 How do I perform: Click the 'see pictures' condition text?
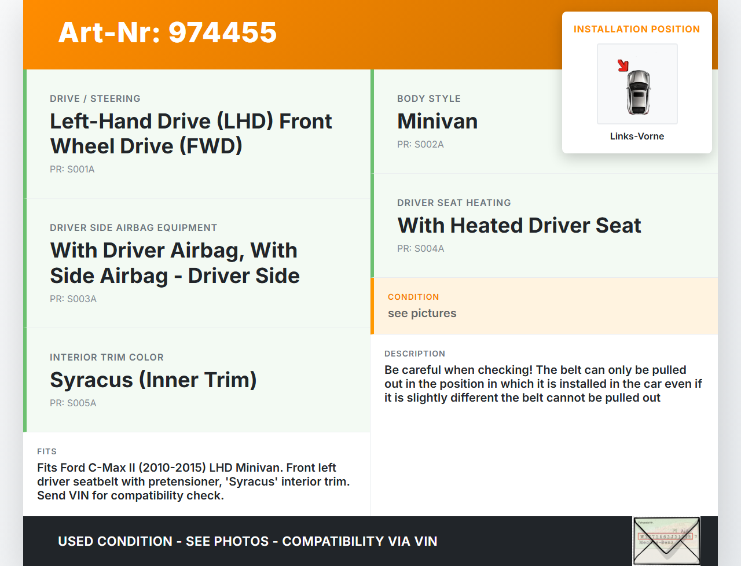(x=422, y=314)
